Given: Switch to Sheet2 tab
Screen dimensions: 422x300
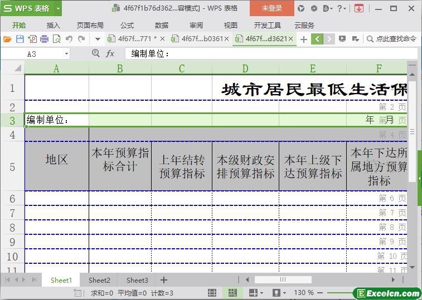Looking at the screenshot, I should (x=99, y=280).
